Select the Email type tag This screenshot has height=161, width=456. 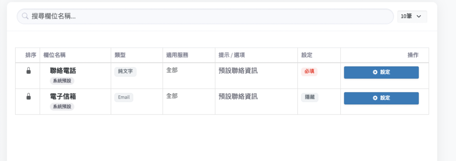click(x=124, y=98)
